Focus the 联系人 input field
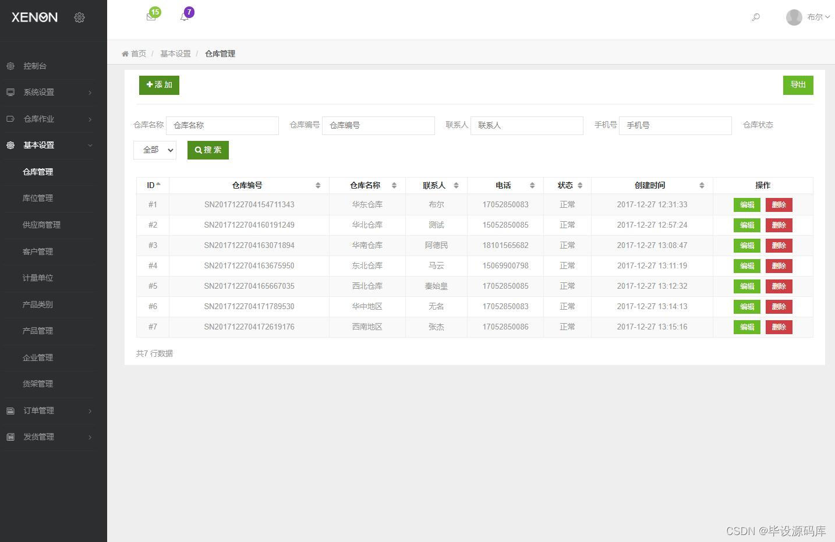This screenshot has height=542, width=835. coord(527,126)
